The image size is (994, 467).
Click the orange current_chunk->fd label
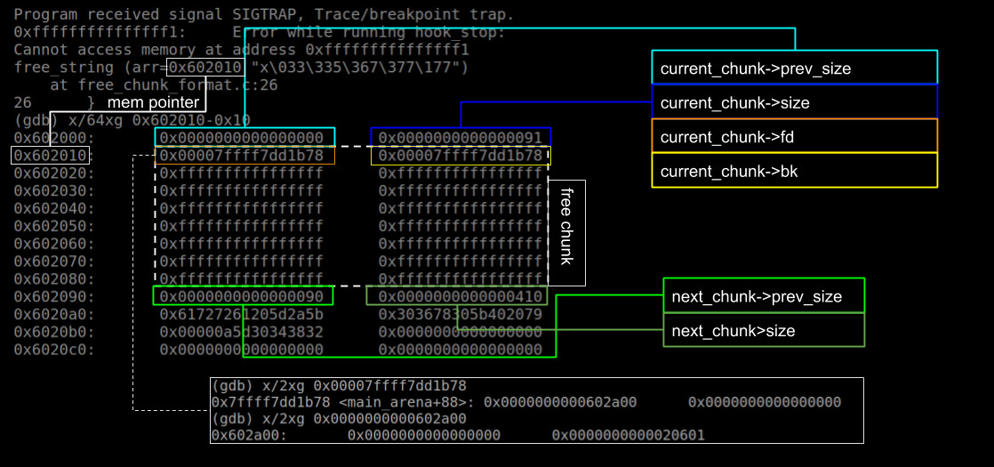pyautogui.click(x=794, y=136)
